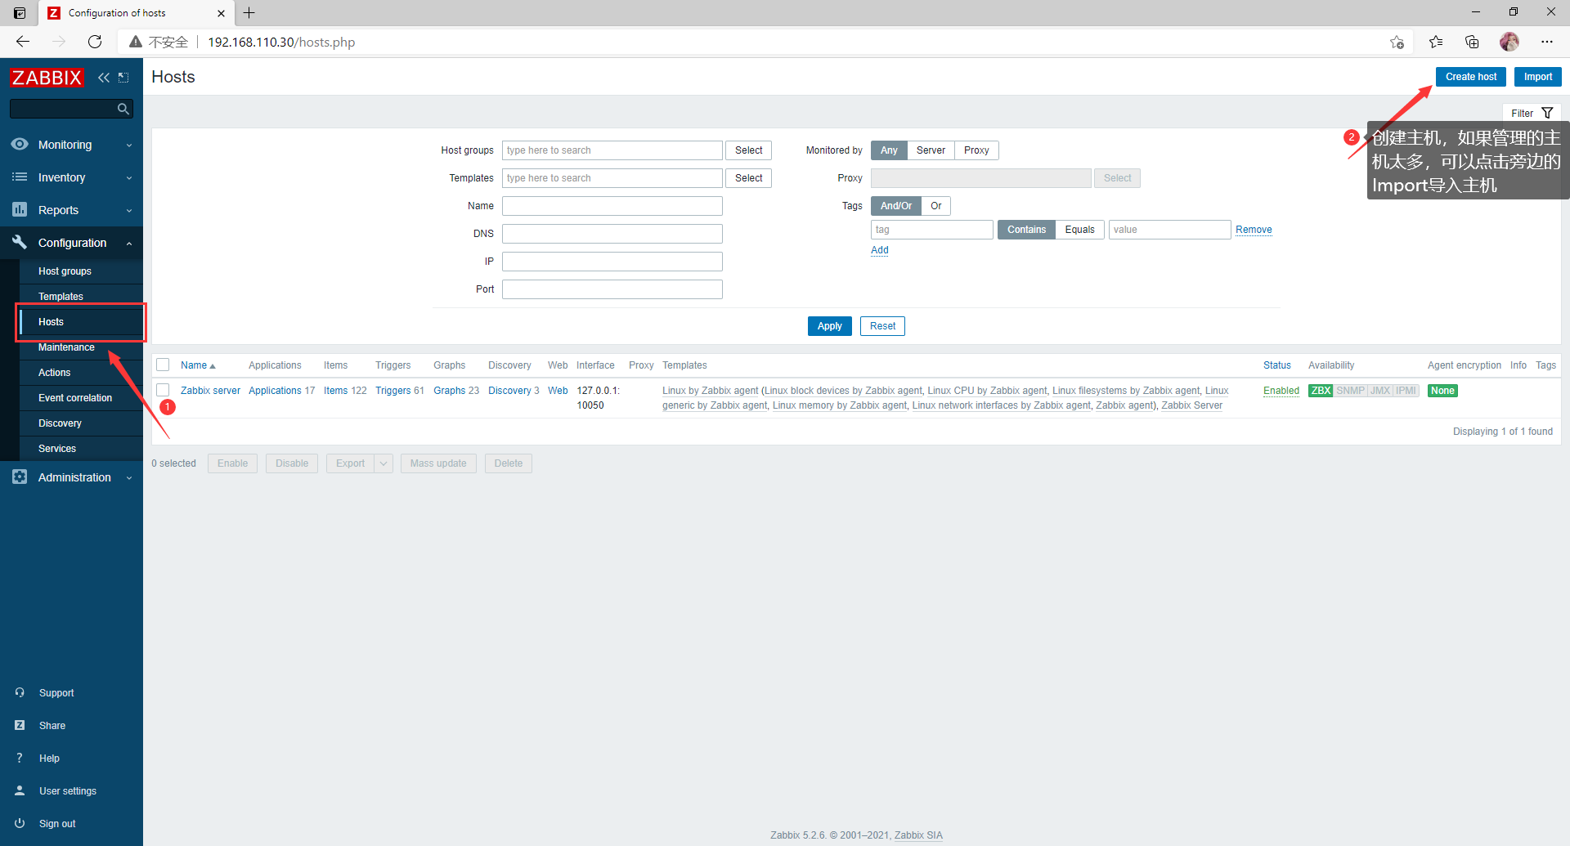1570x846 pixels.
Task: Open browser settings ellipsis menu
Action: [x=1547, y=42]
